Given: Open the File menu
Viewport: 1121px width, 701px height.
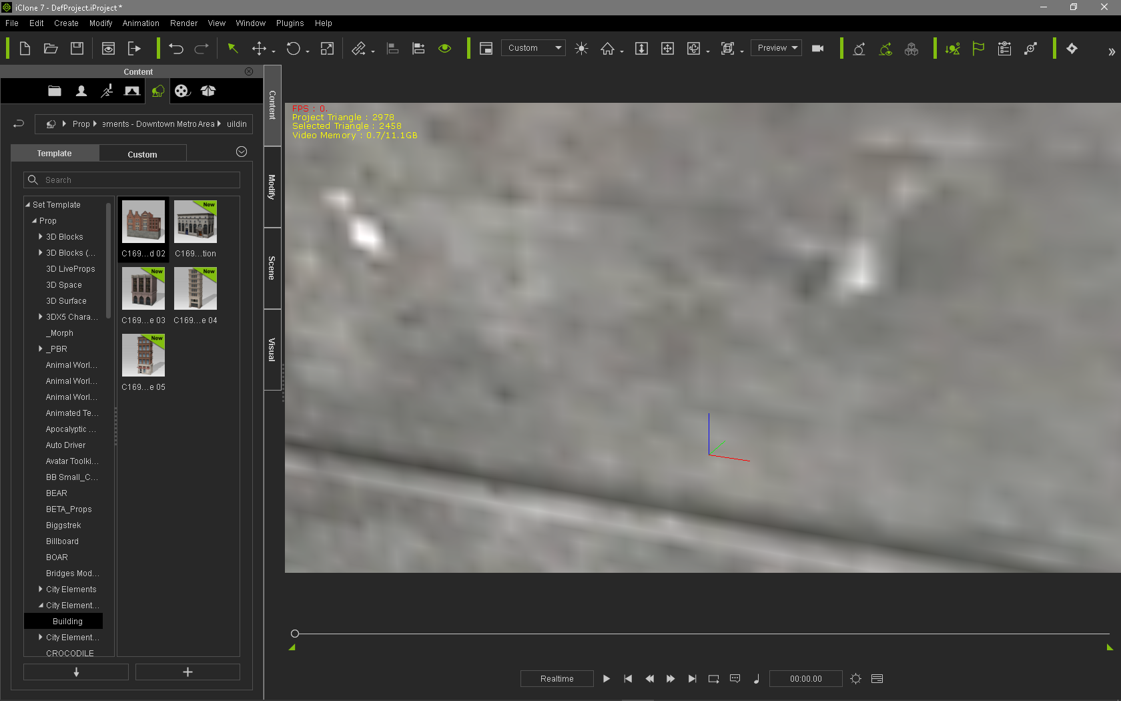Looking at the screenshot, I should point(12,23).
